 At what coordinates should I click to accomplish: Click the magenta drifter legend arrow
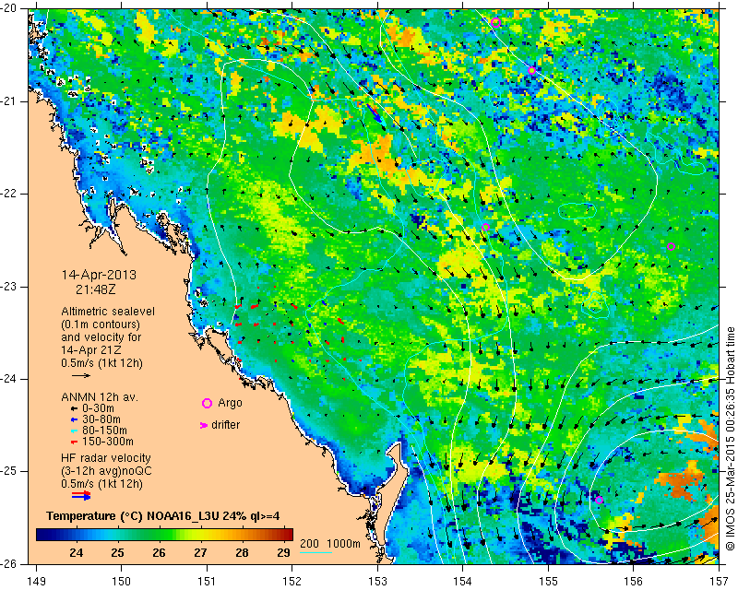(204, 425)
